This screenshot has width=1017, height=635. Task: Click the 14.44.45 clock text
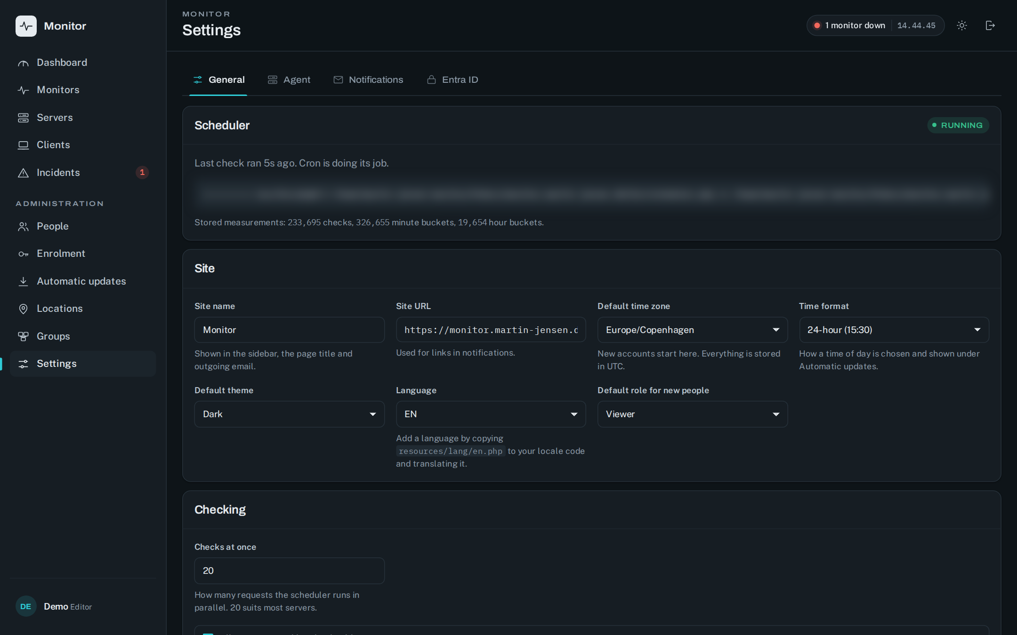(x=916, y=25)
